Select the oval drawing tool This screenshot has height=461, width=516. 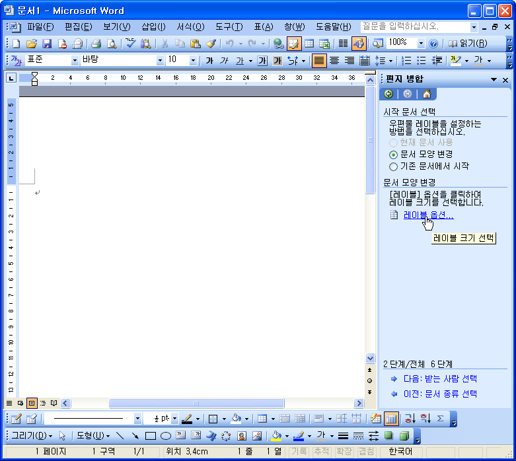point(166,436)
